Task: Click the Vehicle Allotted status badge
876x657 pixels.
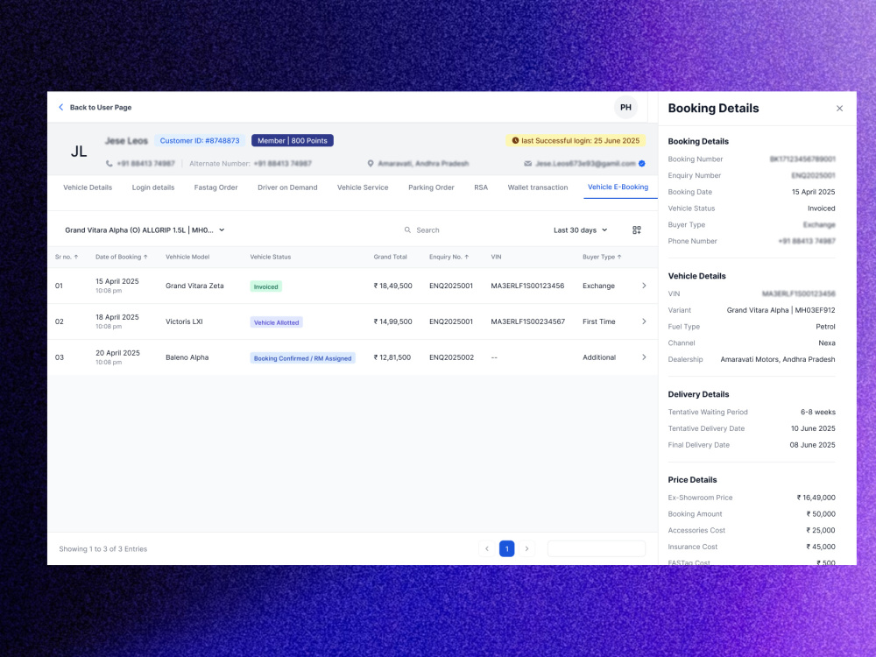Action: click(277, 322)
